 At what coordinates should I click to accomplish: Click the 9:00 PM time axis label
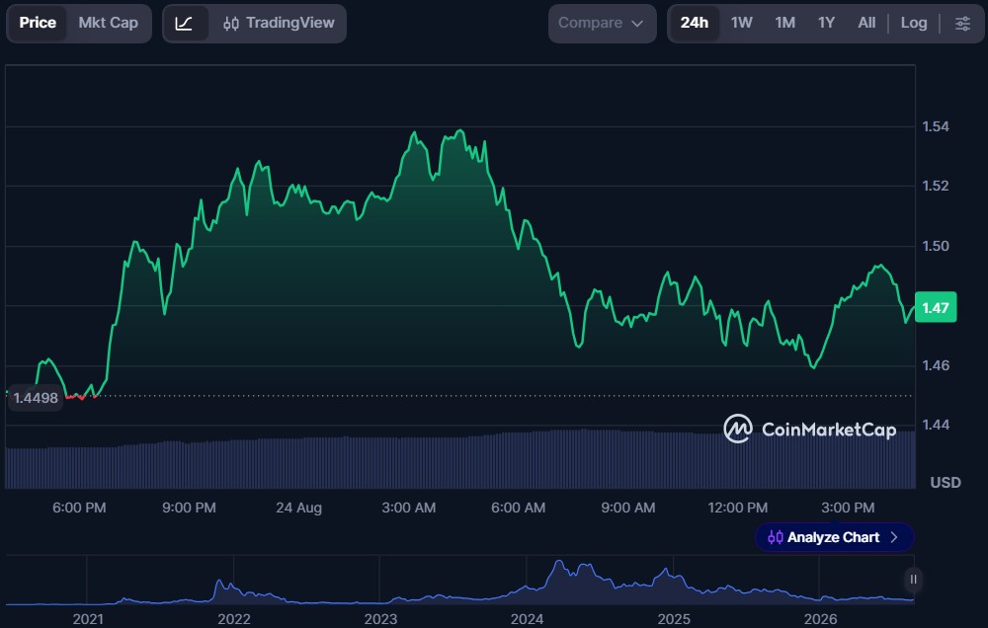coord(189,508)
